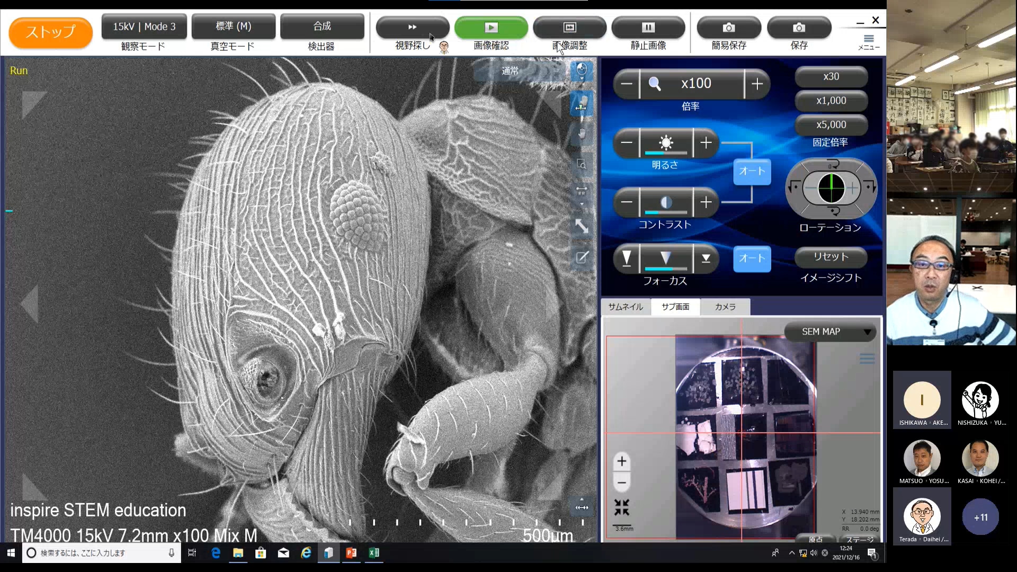Toggle the image shift hand tool
Screen dimensions: 1017x572
[582, 133]
